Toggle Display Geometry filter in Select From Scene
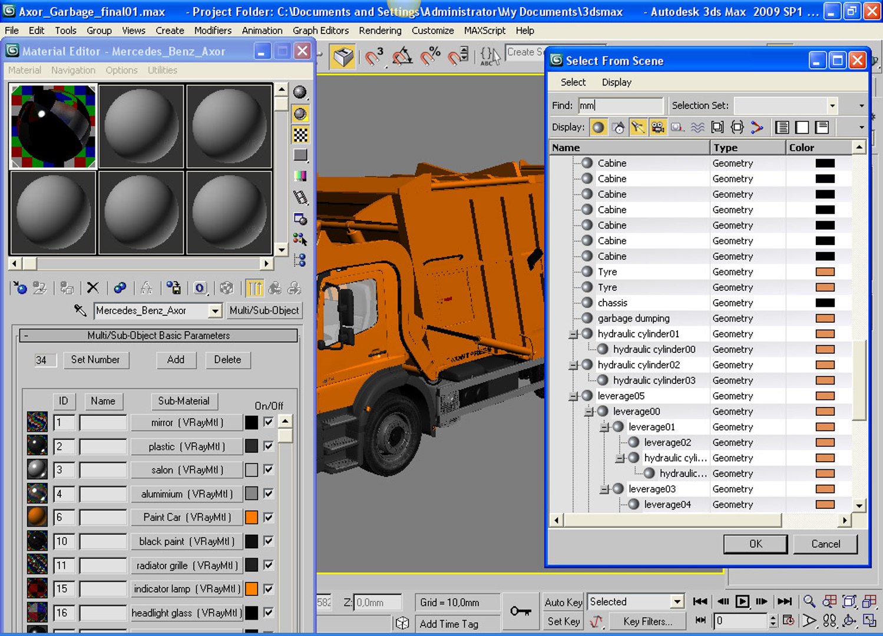 [x=598, y=127]
